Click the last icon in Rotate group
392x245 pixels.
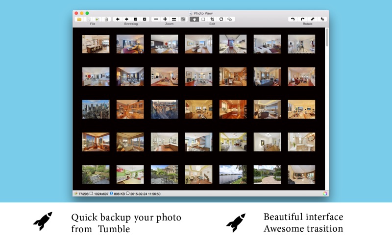322,19
